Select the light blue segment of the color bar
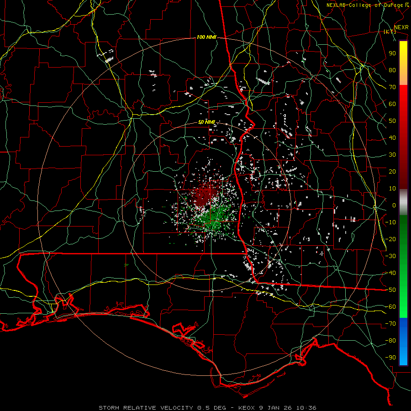Screen dimensions: 411x411 (x=403, y=357)
